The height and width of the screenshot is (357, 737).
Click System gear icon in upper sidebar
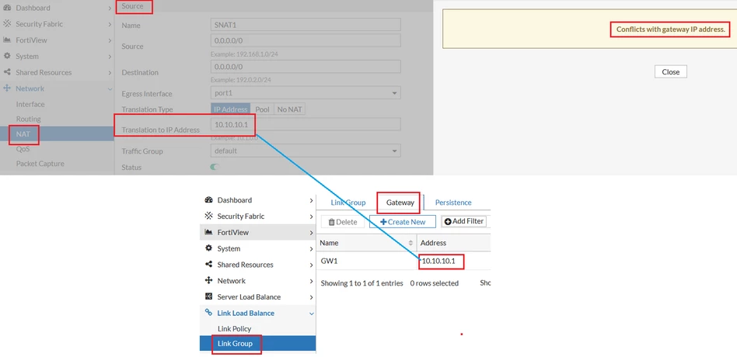pyautogui.click(x=7, y=56)
